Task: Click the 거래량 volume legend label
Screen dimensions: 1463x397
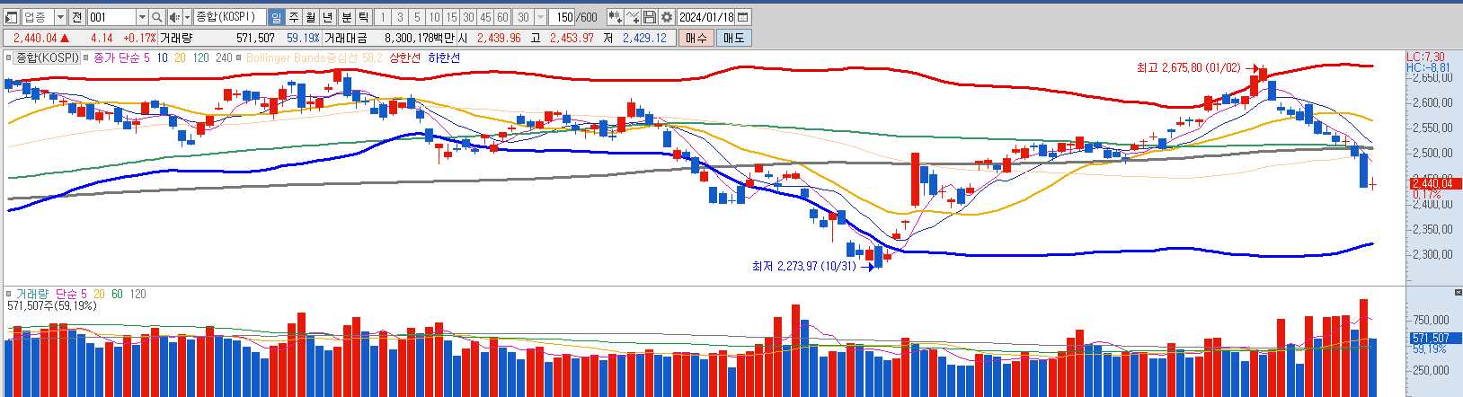Action: tap(32, 294)
